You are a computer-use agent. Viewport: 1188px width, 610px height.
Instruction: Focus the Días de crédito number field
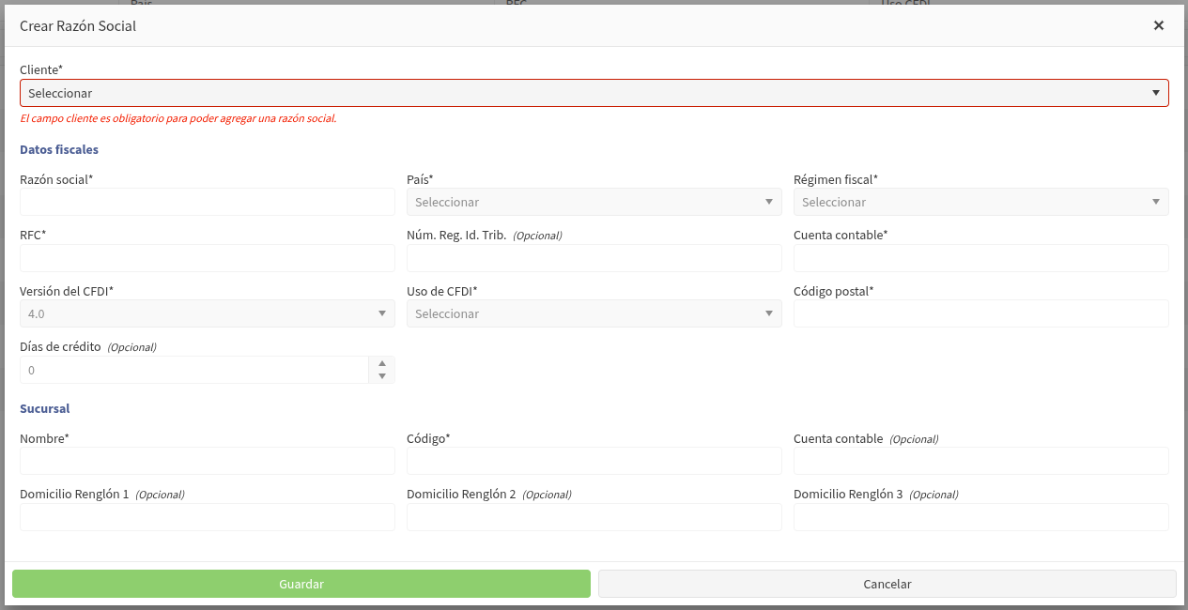pos(194,370)
